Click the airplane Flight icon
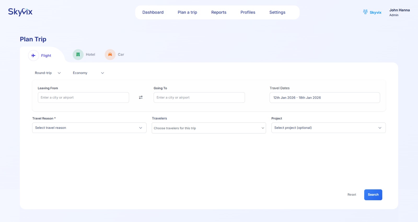The height and width of the screenshot is (222, 418). pos(33,55)
